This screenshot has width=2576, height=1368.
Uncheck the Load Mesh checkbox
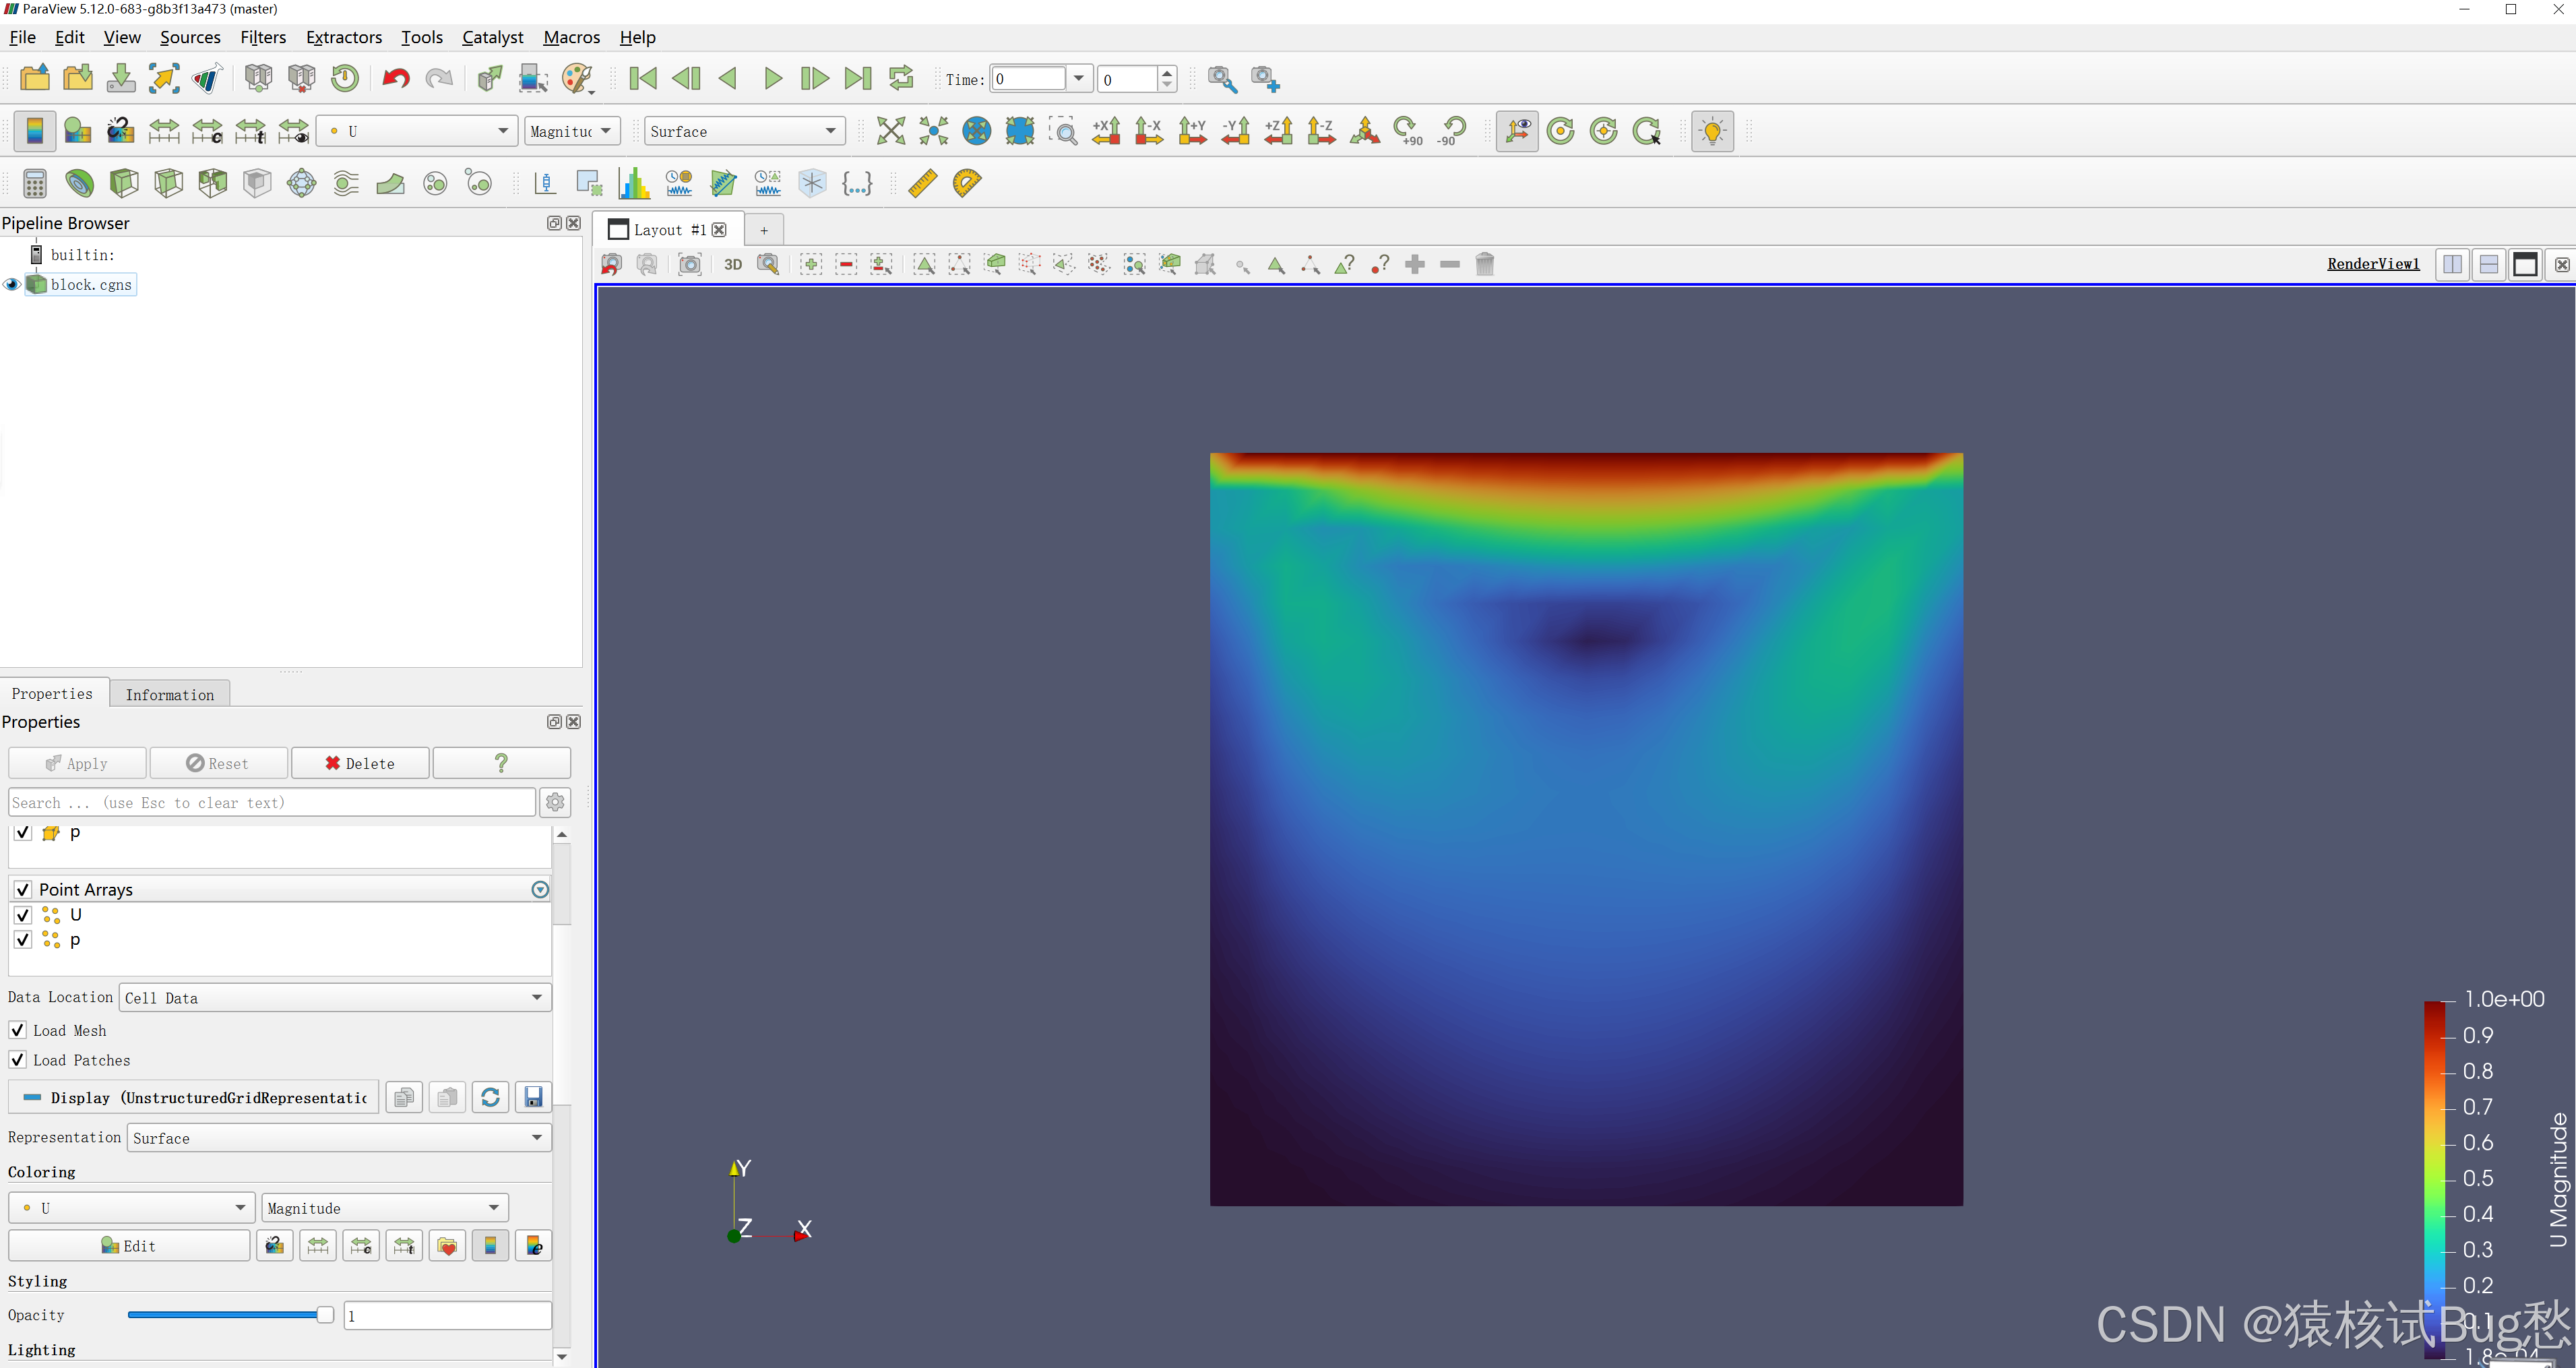pyautogui.click(x=18, y=1030)
